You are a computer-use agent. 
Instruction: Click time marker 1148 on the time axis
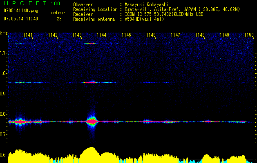(x=200, y=35)
